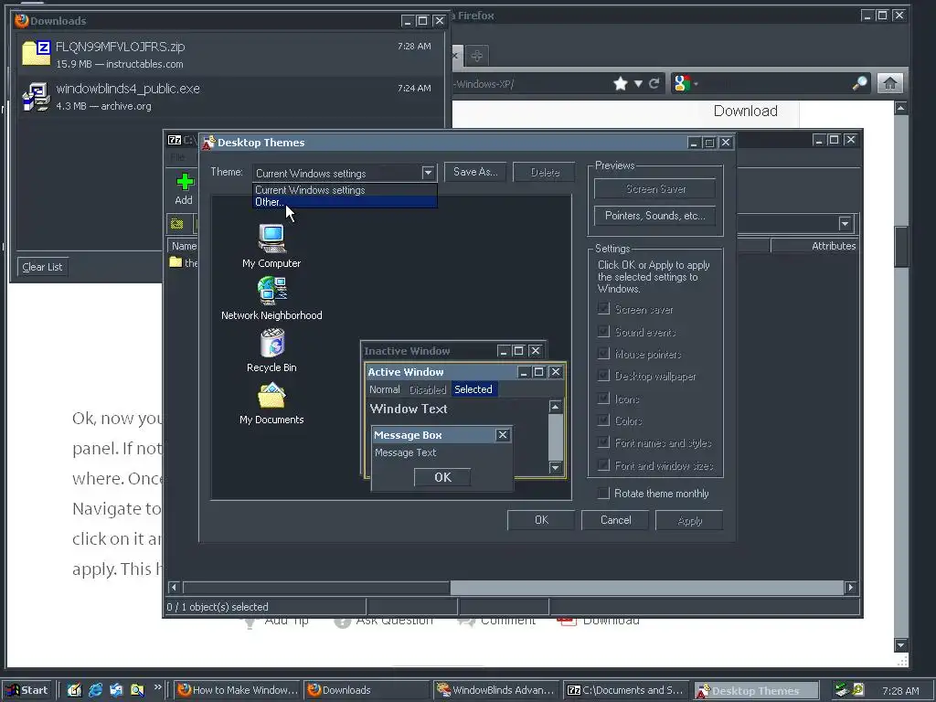The height and width of the screenshot is (702, 936).
Task: Click the 7-Zip Name column header
Action: click(x=184, y=246)
